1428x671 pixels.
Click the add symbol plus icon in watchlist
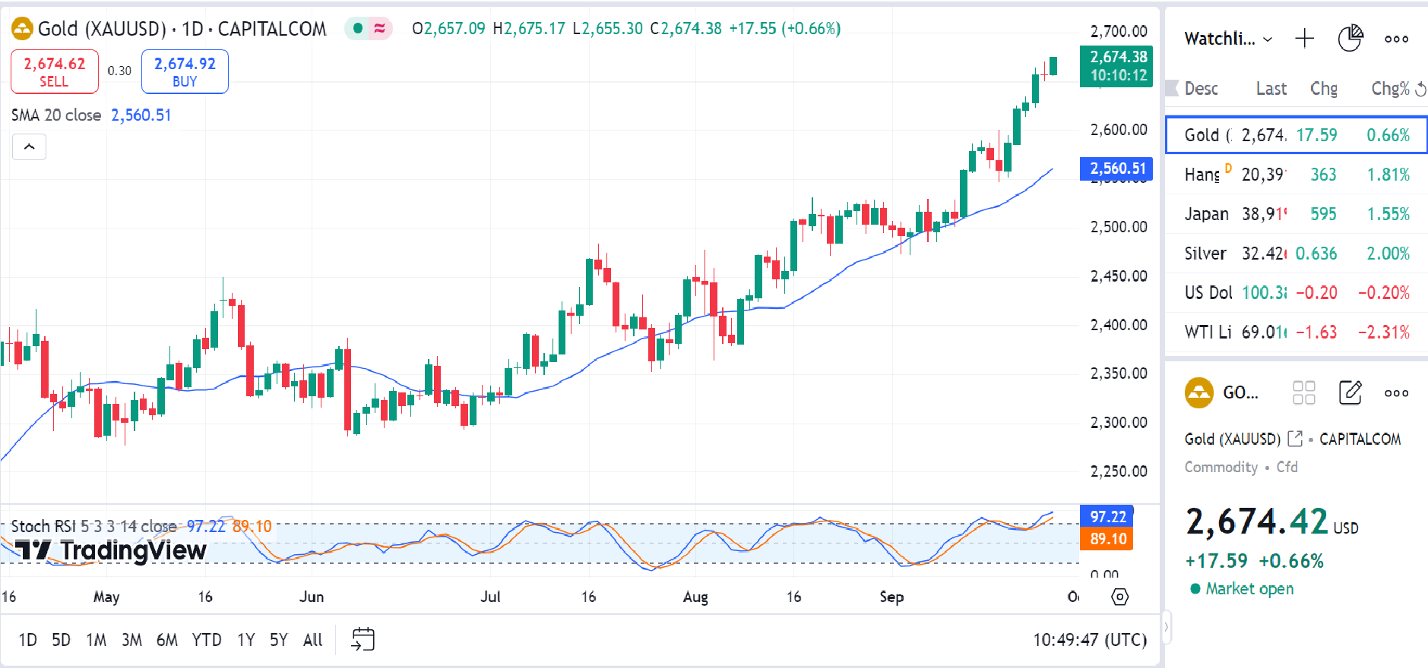1304,39
